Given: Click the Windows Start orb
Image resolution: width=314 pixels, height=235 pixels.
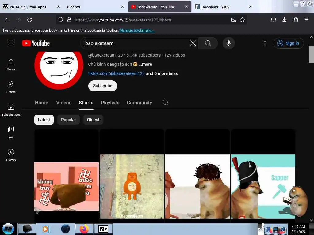Looking at the screenshot, I should (x=8, y=229).
